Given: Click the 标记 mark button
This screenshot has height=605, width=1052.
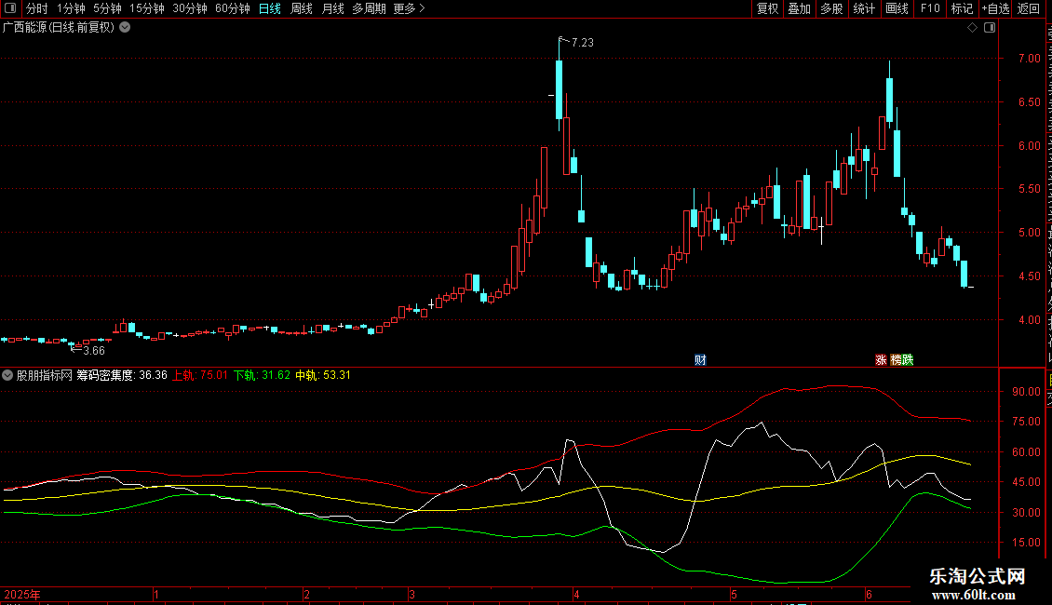Looking at the screenshot, I should click(962, 8).
